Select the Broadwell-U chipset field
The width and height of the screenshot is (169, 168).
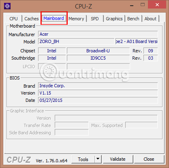[98, 51]
